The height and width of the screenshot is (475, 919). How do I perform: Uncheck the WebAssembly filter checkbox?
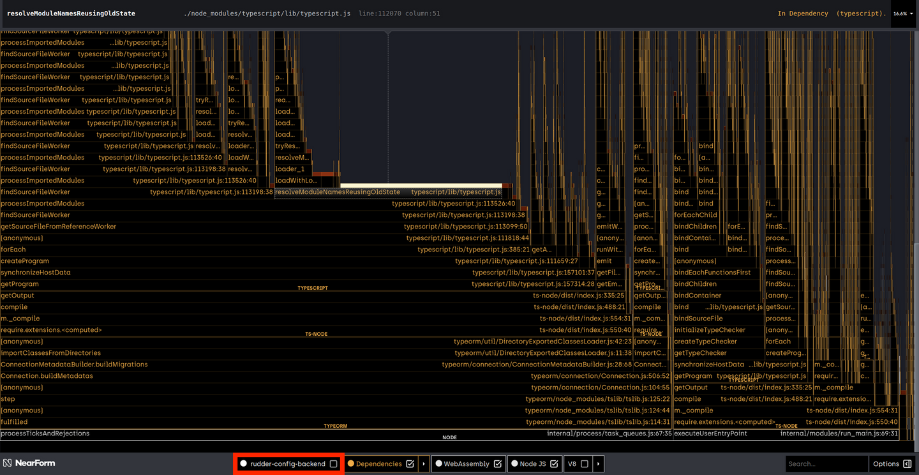coord(498,464)
